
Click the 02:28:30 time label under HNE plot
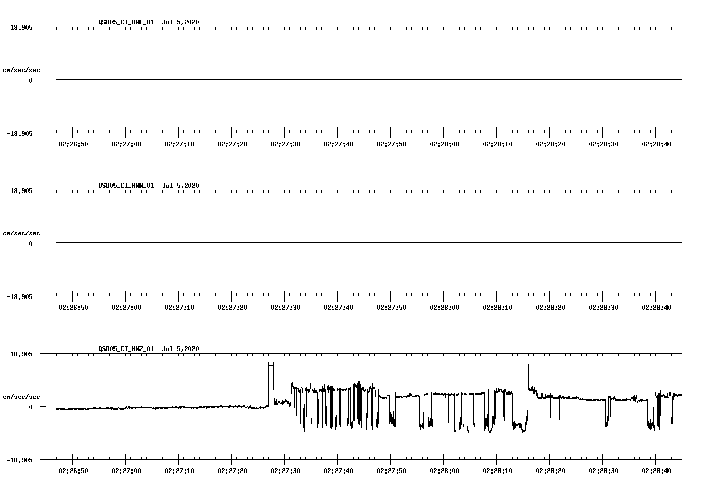[603, 144]
